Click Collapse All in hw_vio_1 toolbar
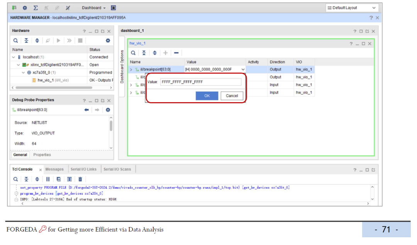This screenshot has height=245, width=417. (144, 53)
